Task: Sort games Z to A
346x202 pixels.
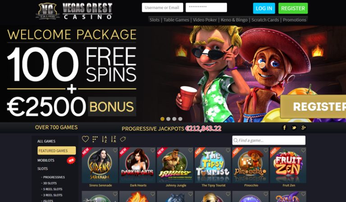Action: click(x=114, y=139)
